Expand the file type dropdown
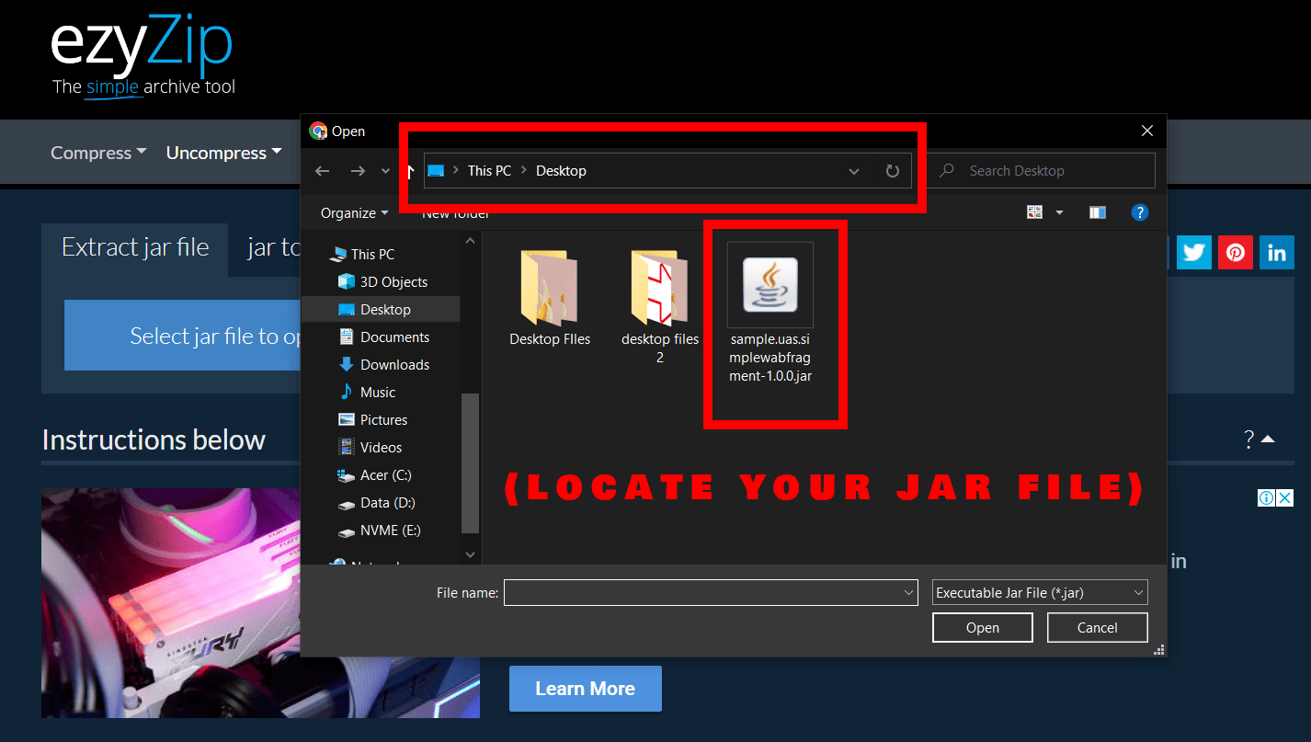1311x742 pixels. click(x=1039, y=592)
